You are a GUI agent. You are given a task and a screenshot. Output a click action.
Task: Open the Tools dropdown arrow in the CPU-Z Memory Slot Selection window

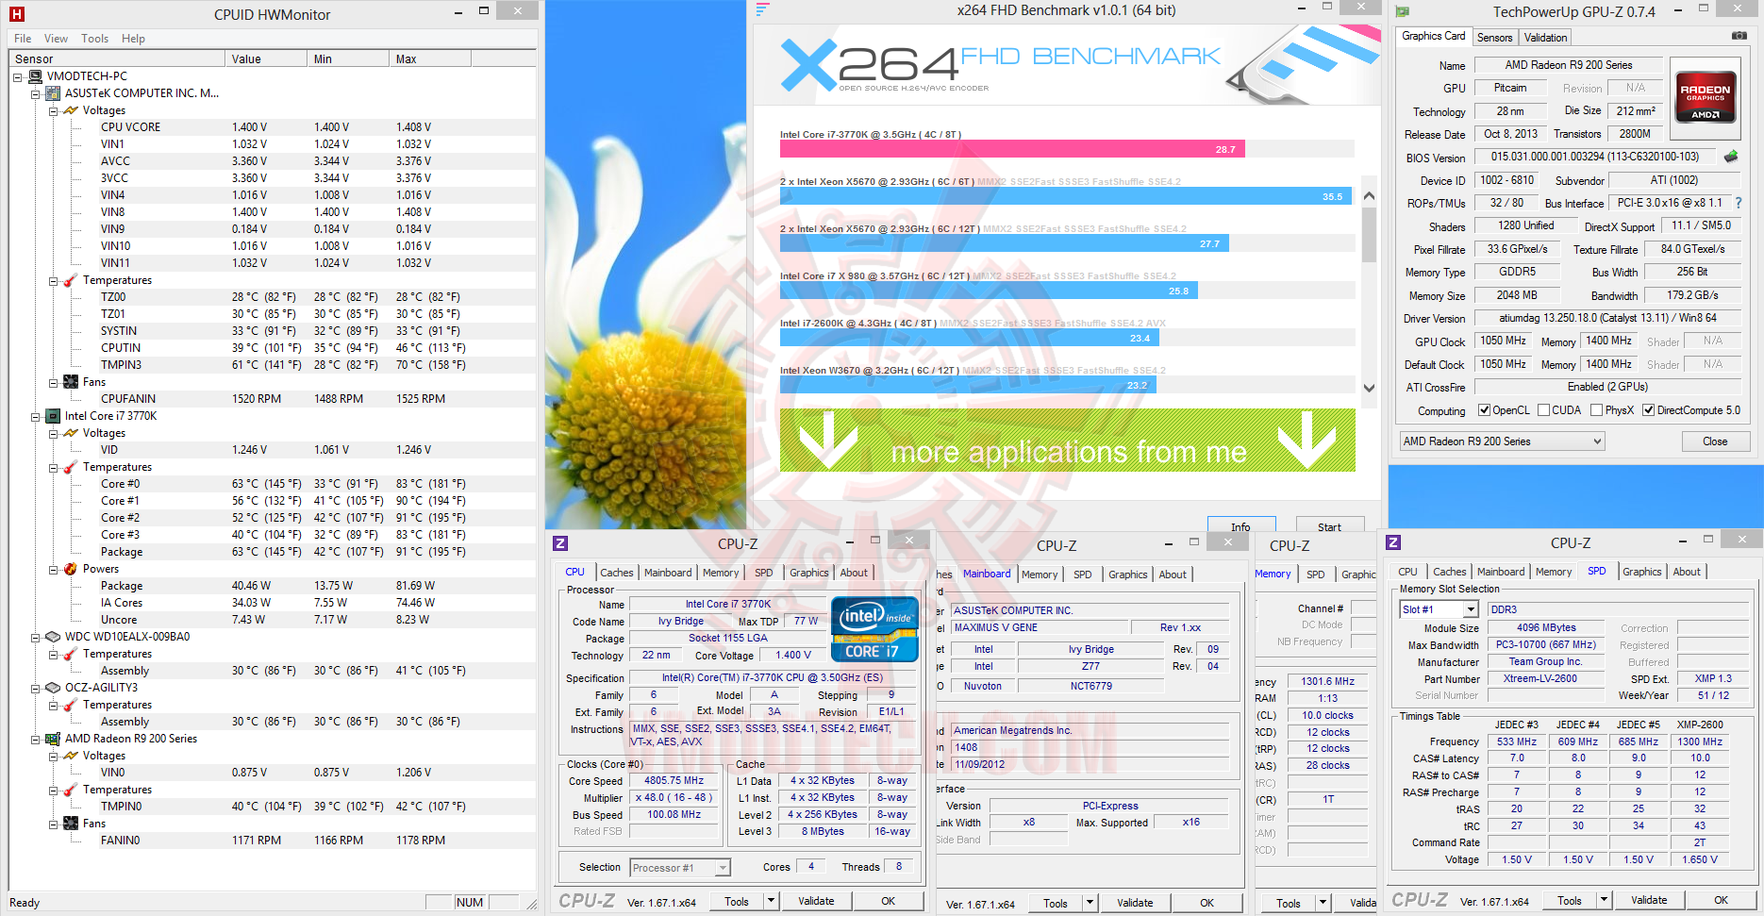coord(1603,900)
